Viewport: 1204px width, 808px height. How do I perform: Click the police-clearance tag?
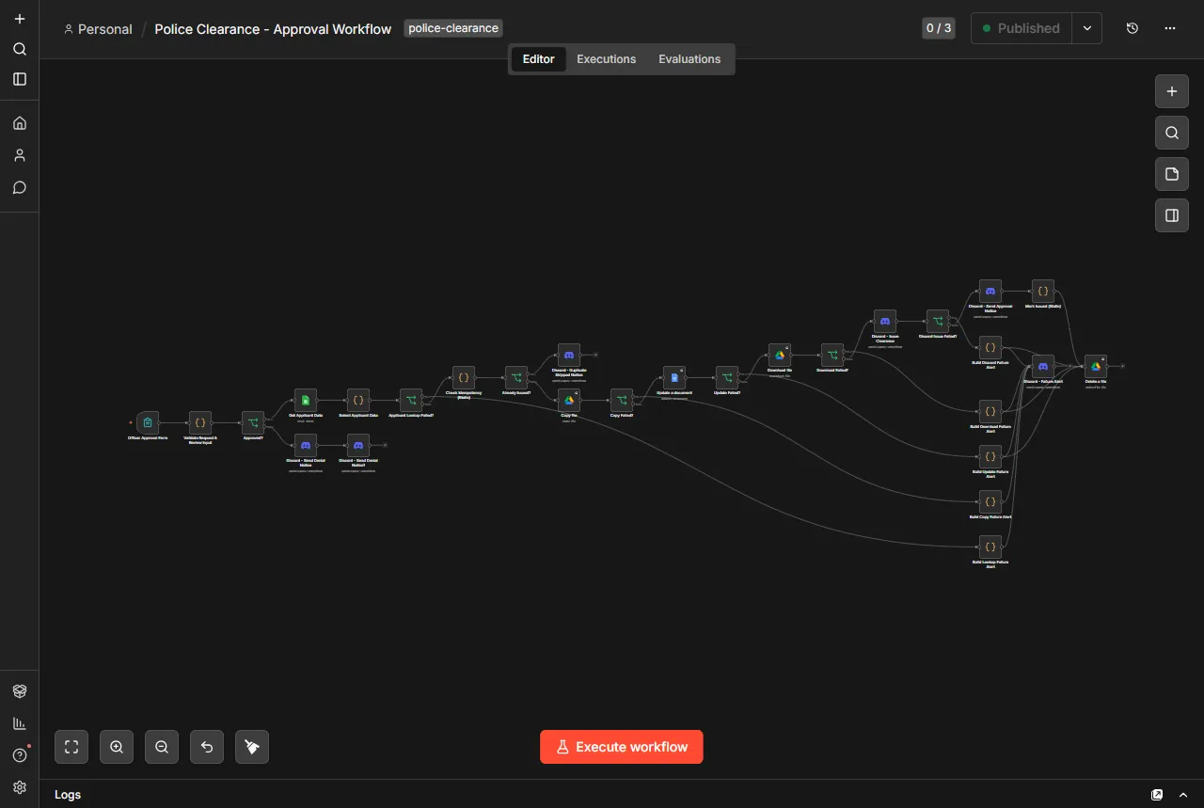click(453, 28)
